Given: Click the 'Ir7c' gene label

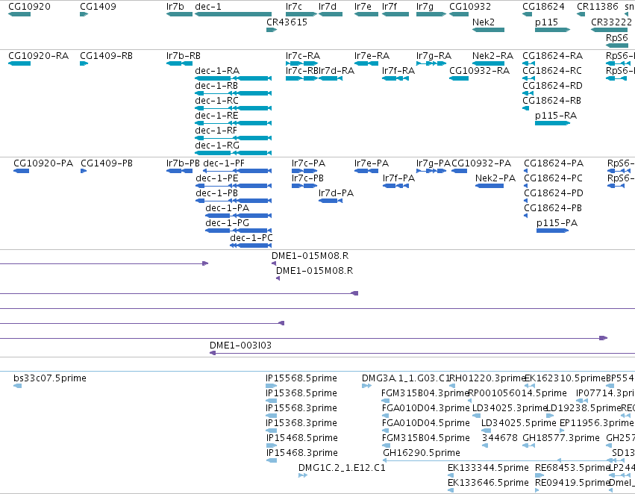Looking at the screenshot, I should pyautogui.click(x=293, y=7).
